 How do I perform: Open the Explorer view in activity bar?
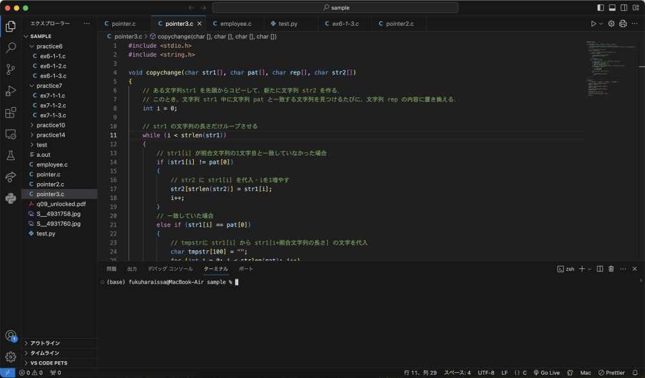point(11,26)
